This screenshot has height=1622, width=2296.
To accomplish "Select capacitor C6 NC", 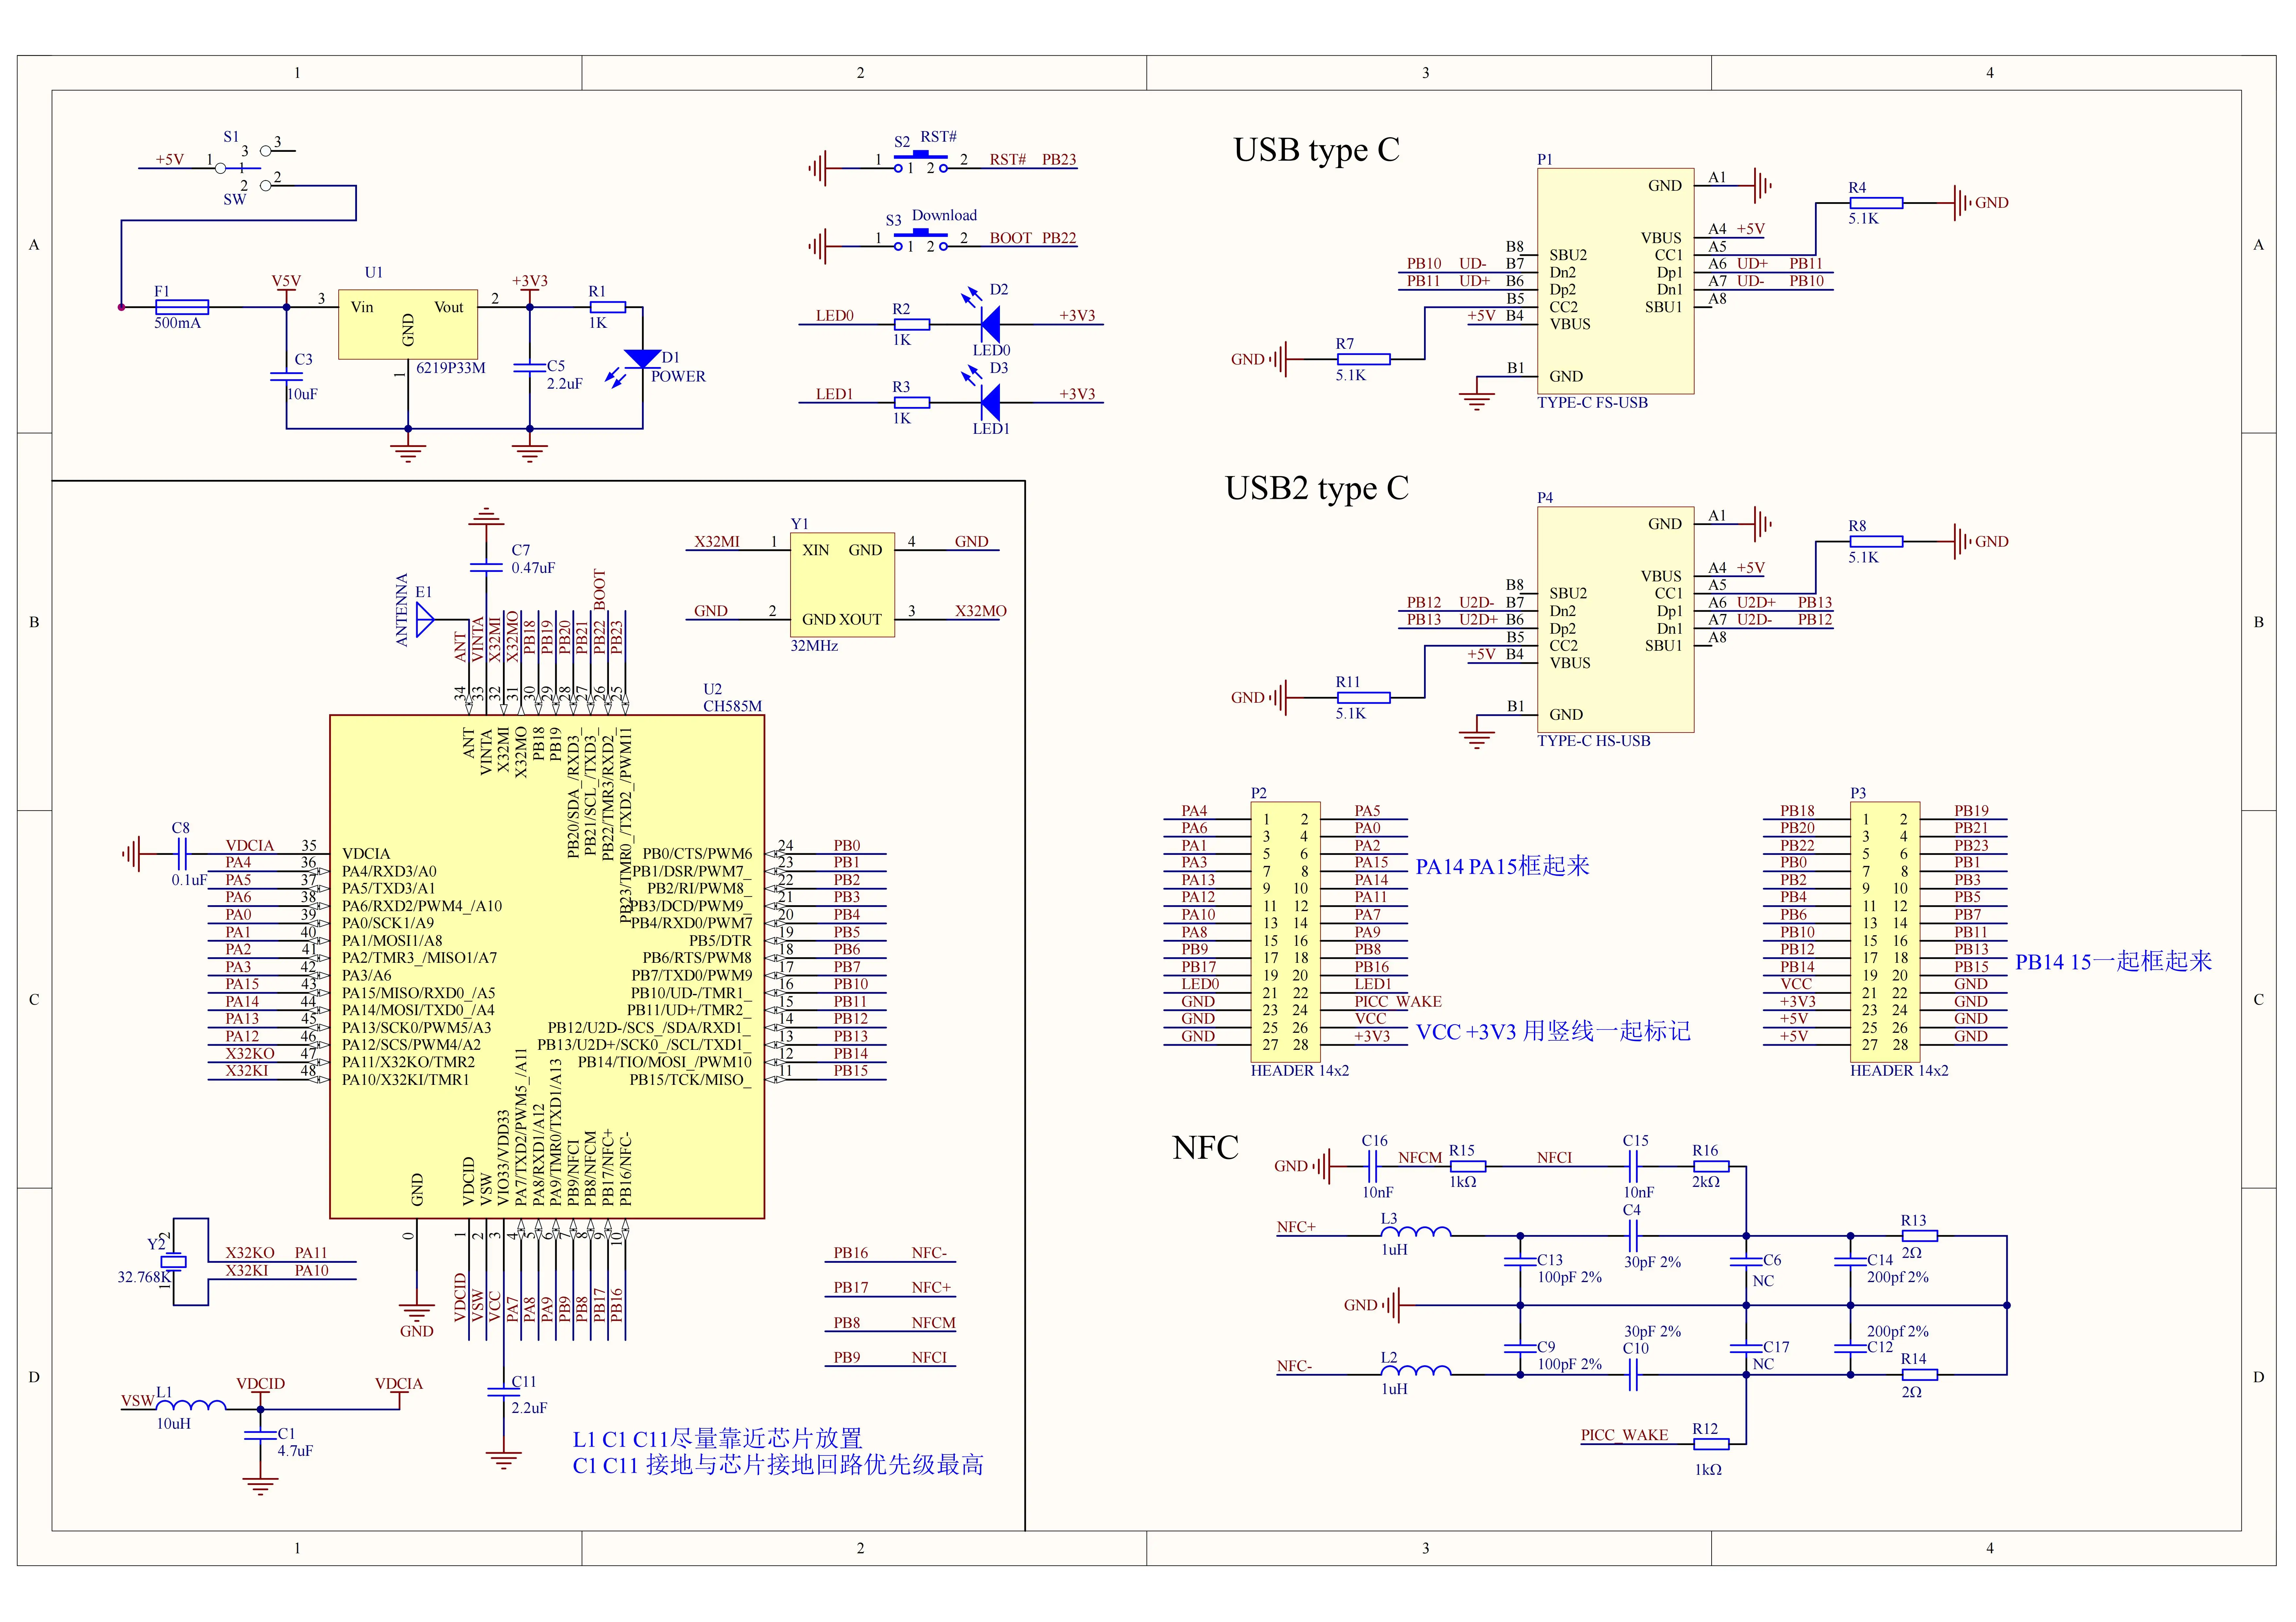I will pos(1746,1262).
